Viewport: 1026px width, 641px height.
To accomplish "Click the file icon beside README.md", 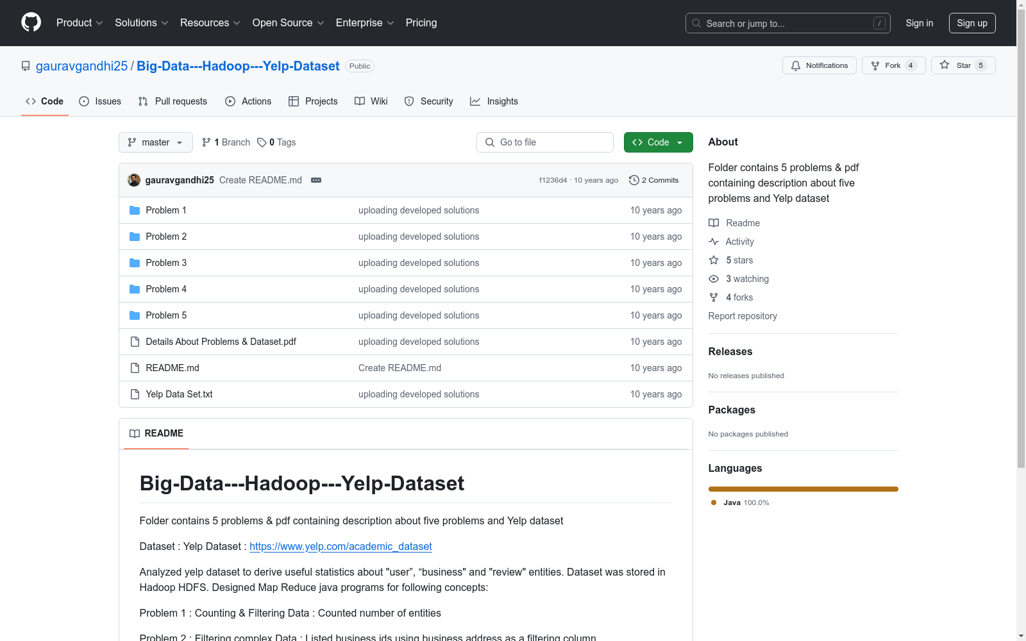I will click(135, 368).
